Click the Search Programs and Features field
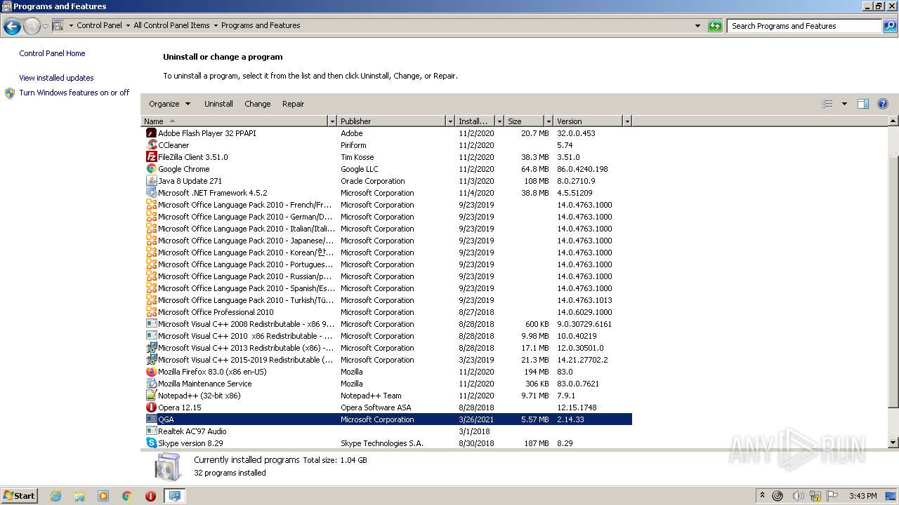 click(x=804, y=26)
